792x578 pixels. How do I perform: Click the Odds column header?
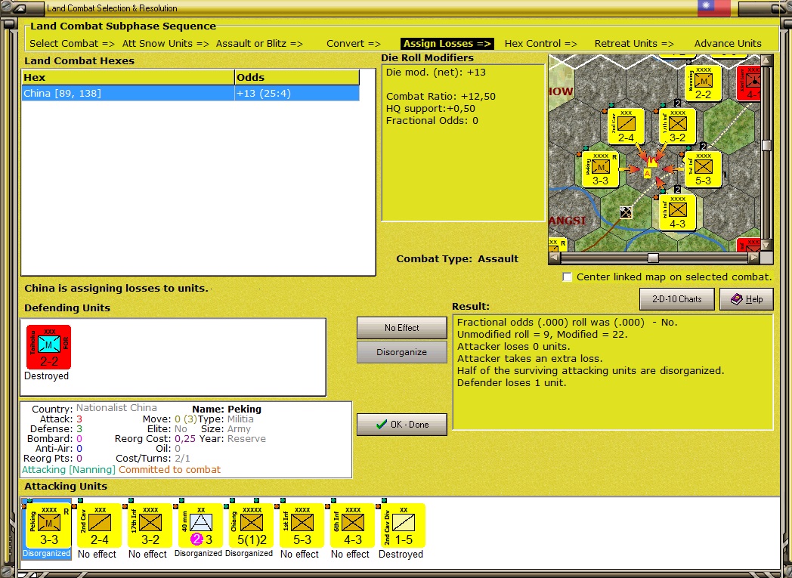click(x=297, y=77)
